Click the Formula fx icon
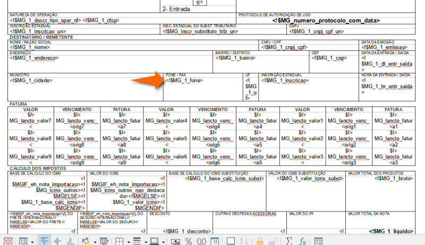 click(302, 241)
